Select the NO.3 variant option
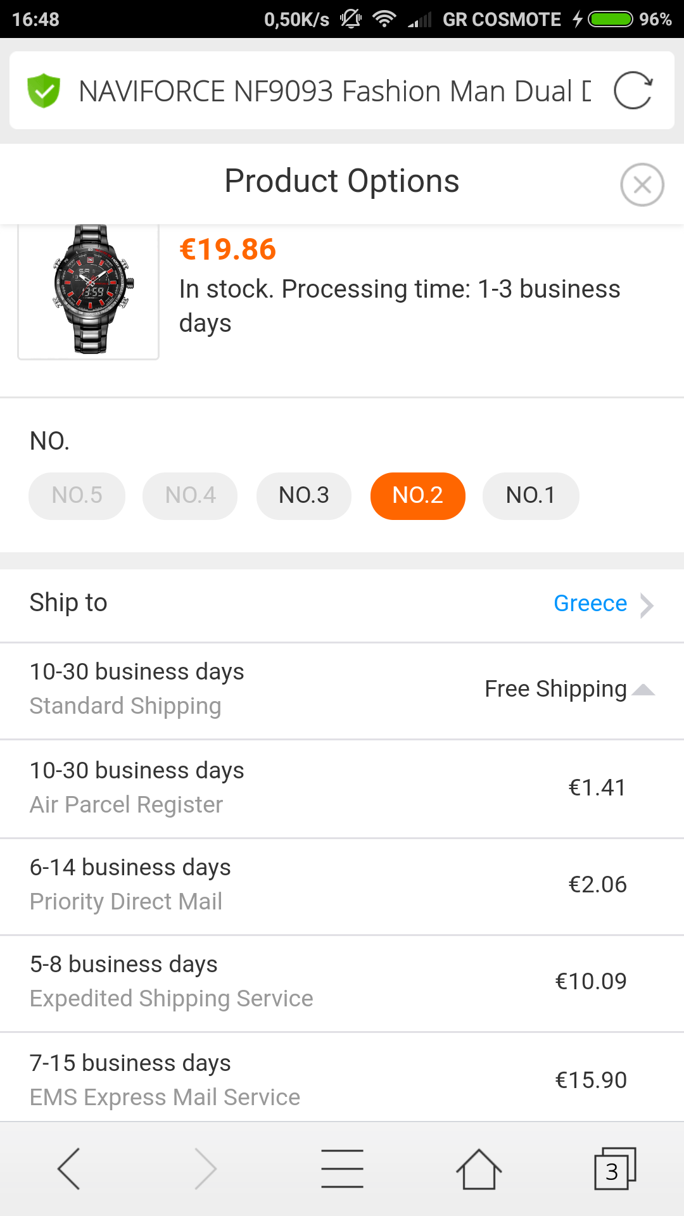 click(x=304, y=496)
